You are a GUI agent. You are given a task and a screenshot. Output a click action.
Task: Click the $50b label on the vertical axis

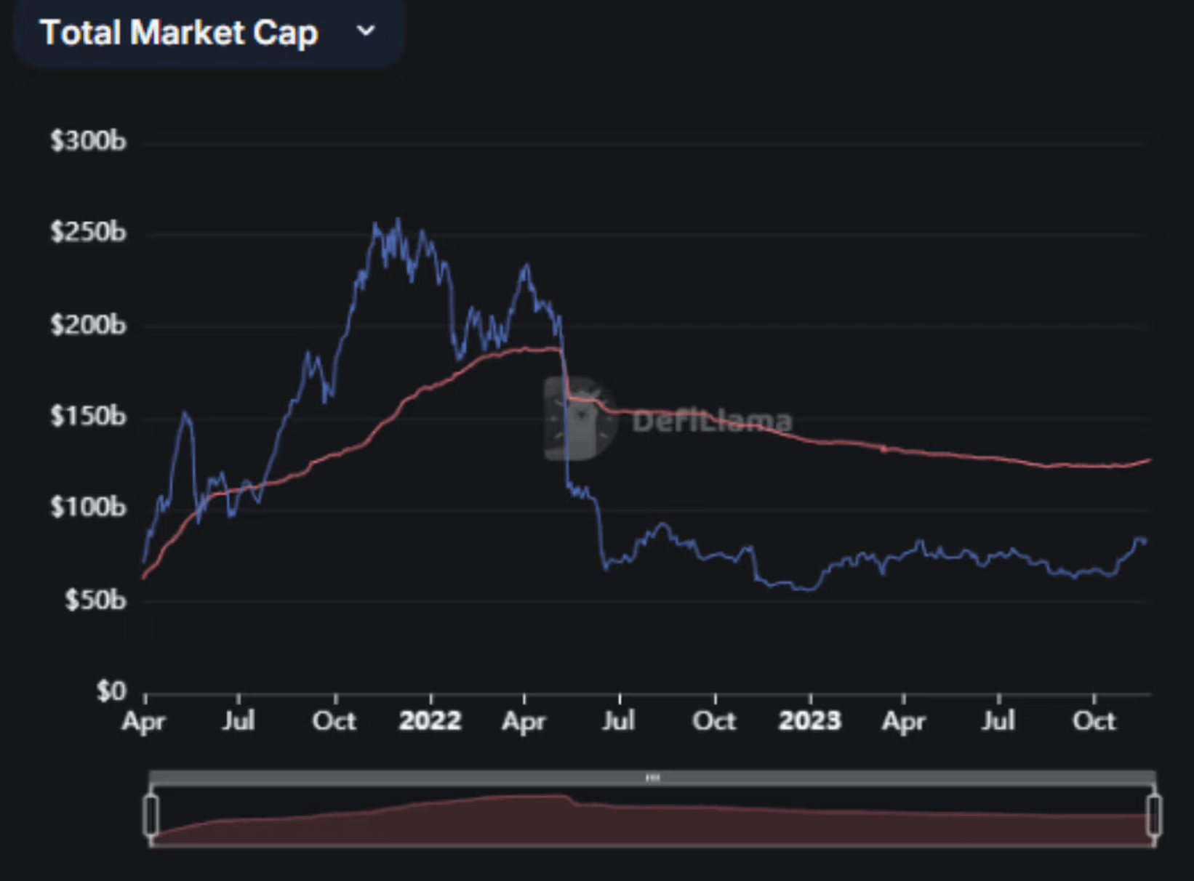(95, 600)
